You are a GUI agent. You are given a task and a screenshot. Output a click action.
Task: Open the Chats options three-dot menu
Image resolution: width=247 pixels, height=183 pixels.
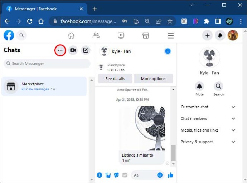60,50
